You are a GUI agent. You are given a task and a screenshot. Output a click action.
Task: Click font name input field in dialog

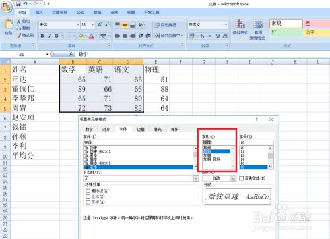click(x=140, y=142)
